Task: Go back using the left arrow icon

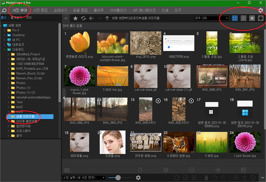Action: 92,18
